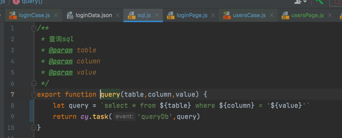
Task: Click the usersCase.js file icon
Action: (226, 15)
